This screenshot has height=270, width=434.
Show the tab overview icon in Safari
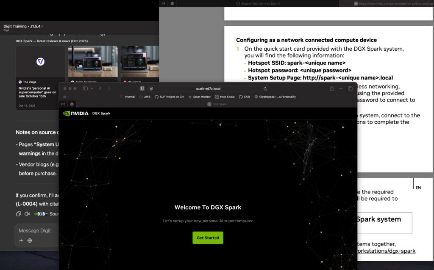click(x=350, y=88)
